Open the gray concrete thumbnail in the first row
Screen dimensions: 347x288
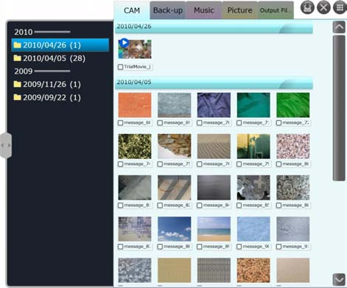click(174, 105)
